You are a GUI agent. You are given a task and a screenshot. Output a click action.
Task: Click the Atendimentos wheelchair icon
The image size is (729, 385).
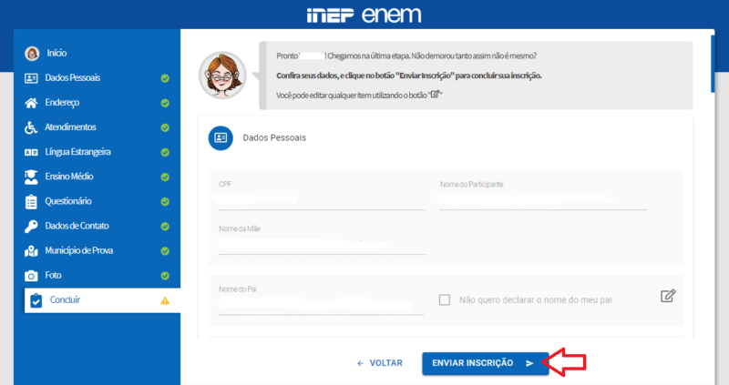tap(32, 127)
